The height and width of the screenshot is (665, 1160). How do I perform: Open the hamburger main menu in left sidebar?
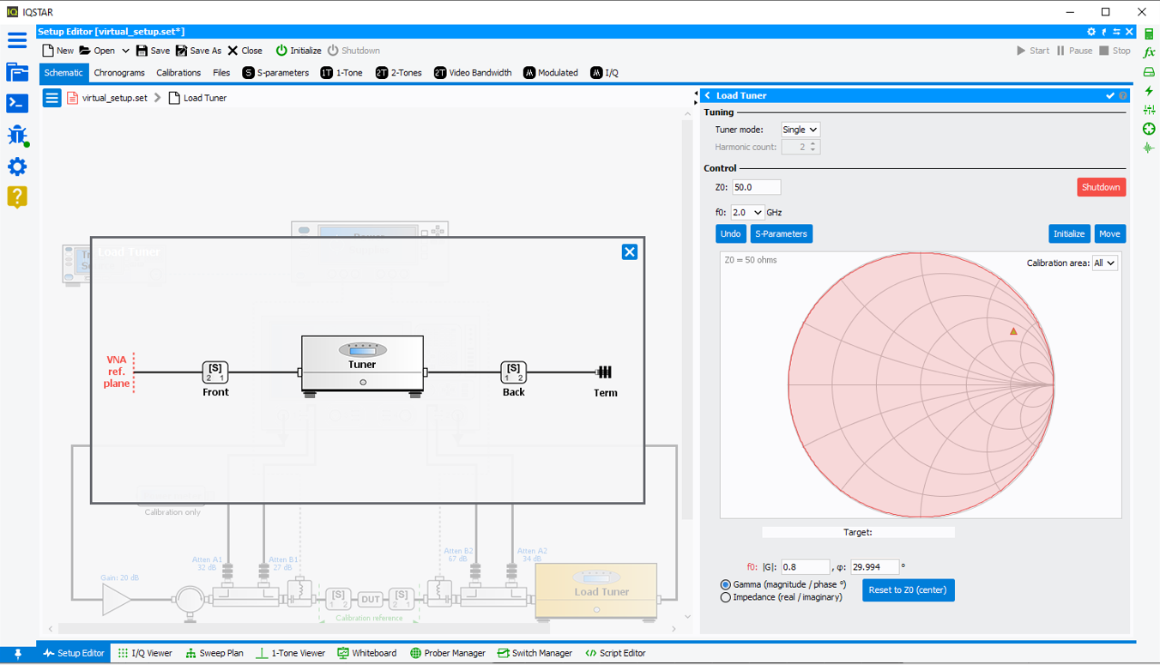click(x=17, y=40)
